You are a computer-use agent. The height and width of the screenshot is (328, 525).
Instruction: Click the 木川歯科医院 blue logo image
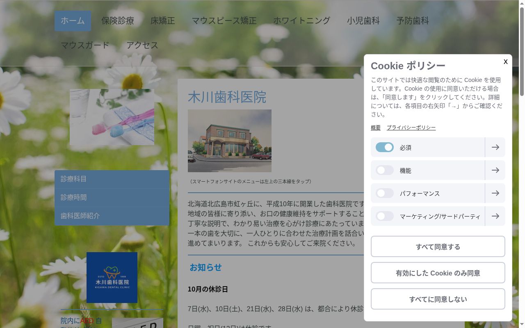tap(112, 278)
